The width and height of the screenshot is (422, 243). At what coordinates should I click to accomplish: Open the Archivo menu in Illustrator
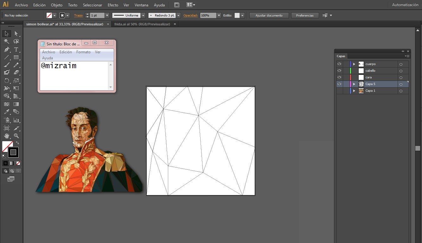click(x=21, y=5)
